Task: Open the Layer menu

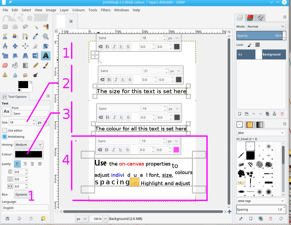Action: (x=64, y=10)
